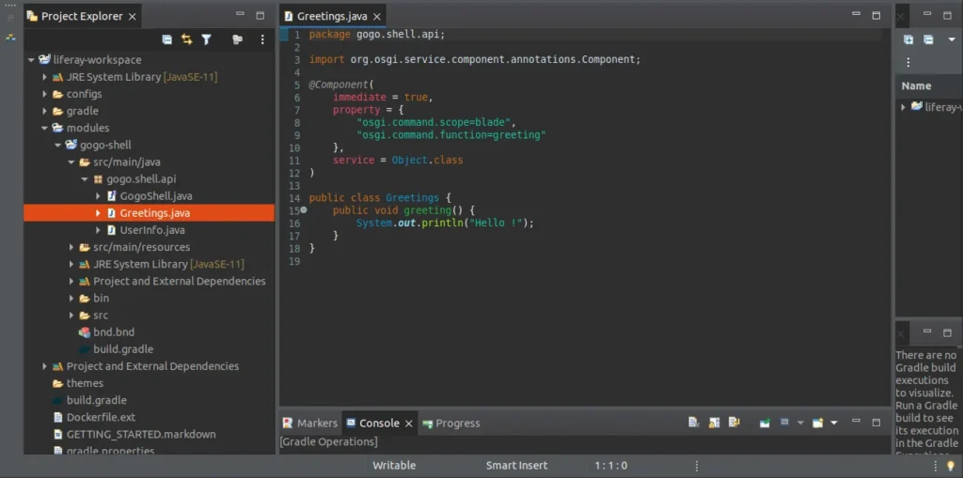The image size is (963, 478).
Task: Open Display Selected Console dropdown arrow
Action: click(799, 423)
